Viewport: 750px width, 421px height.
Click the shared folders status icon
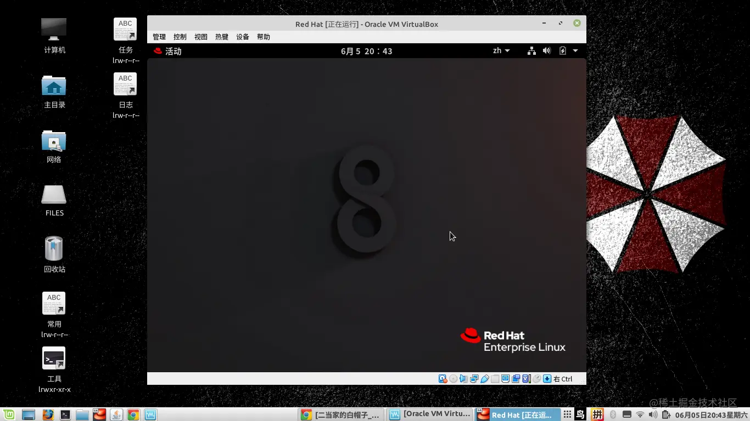pos(495,379)
